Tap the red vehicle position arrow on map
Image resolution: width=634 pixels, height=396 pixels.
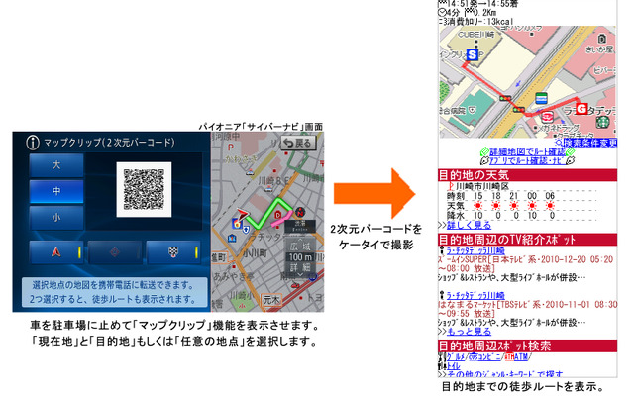(x=242, y=214)
